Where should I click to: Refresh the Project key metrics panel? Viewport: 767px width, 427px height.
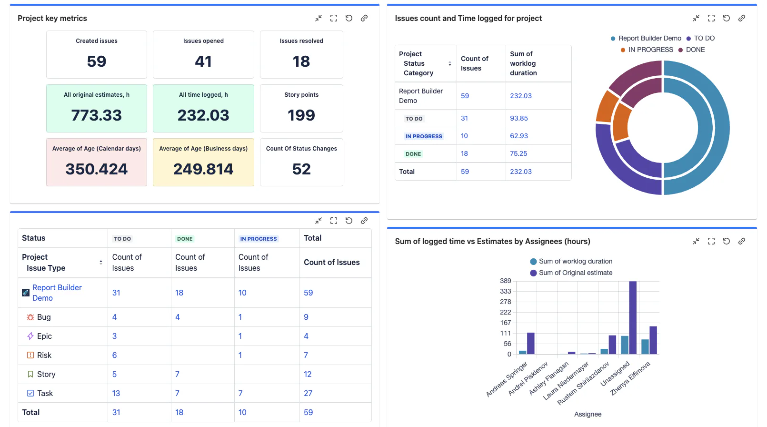click(349, 18)
